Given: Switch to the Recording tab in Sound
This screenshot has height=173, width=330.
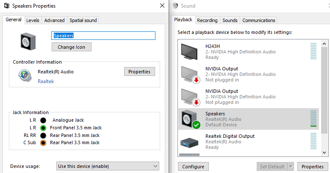Looking at the screenshot, I should tap(207, 20).
